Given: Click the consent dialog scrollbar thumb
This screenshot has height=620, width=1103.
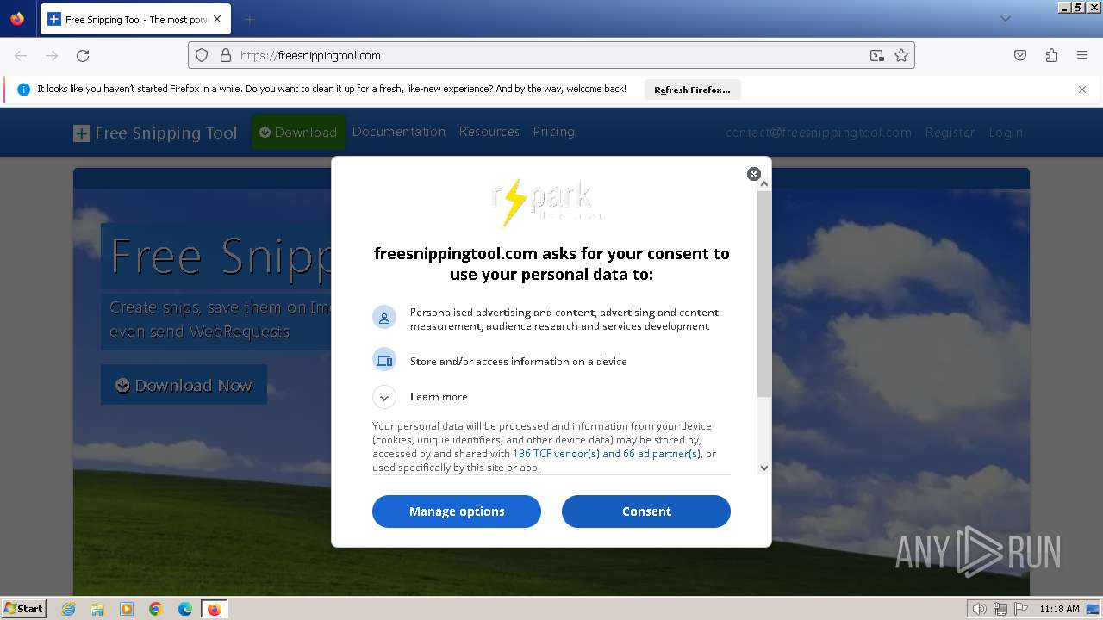Looking at the screenshot, I should 764,293.
